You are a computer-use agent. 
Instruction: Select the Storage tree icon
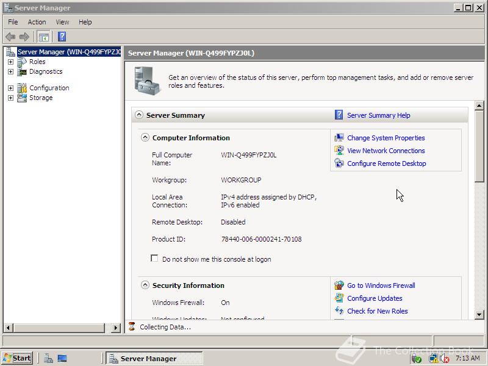22,98
